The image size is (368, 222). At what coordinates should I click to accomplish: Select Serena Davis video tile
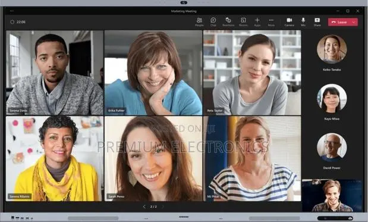tap(55, 73)
